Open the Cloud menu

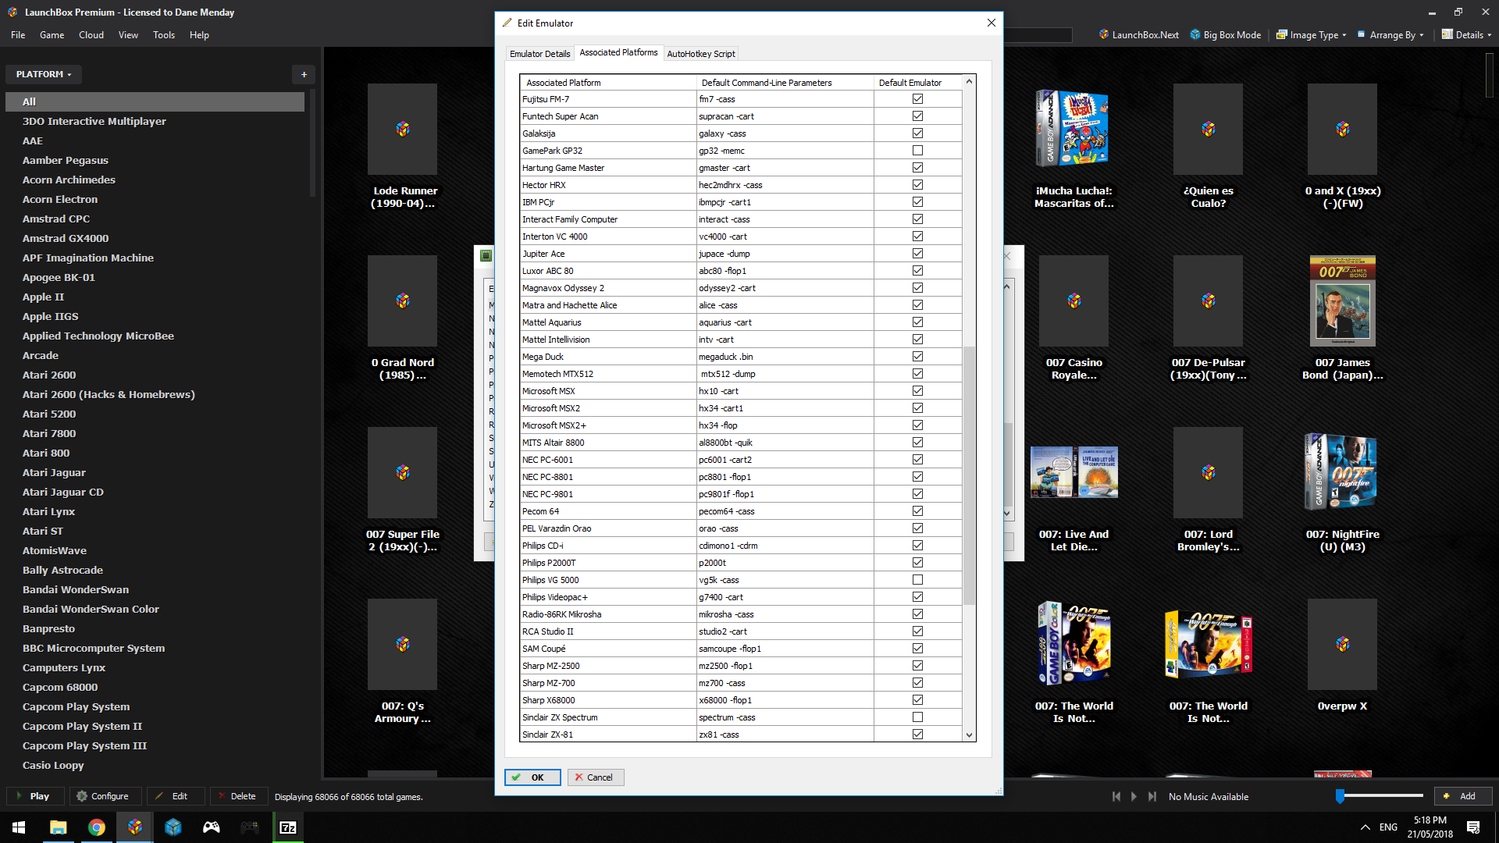[x=91, y=34]
